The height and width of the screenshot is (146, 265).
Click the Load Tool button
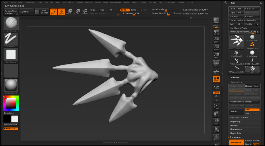coord(237,9)
